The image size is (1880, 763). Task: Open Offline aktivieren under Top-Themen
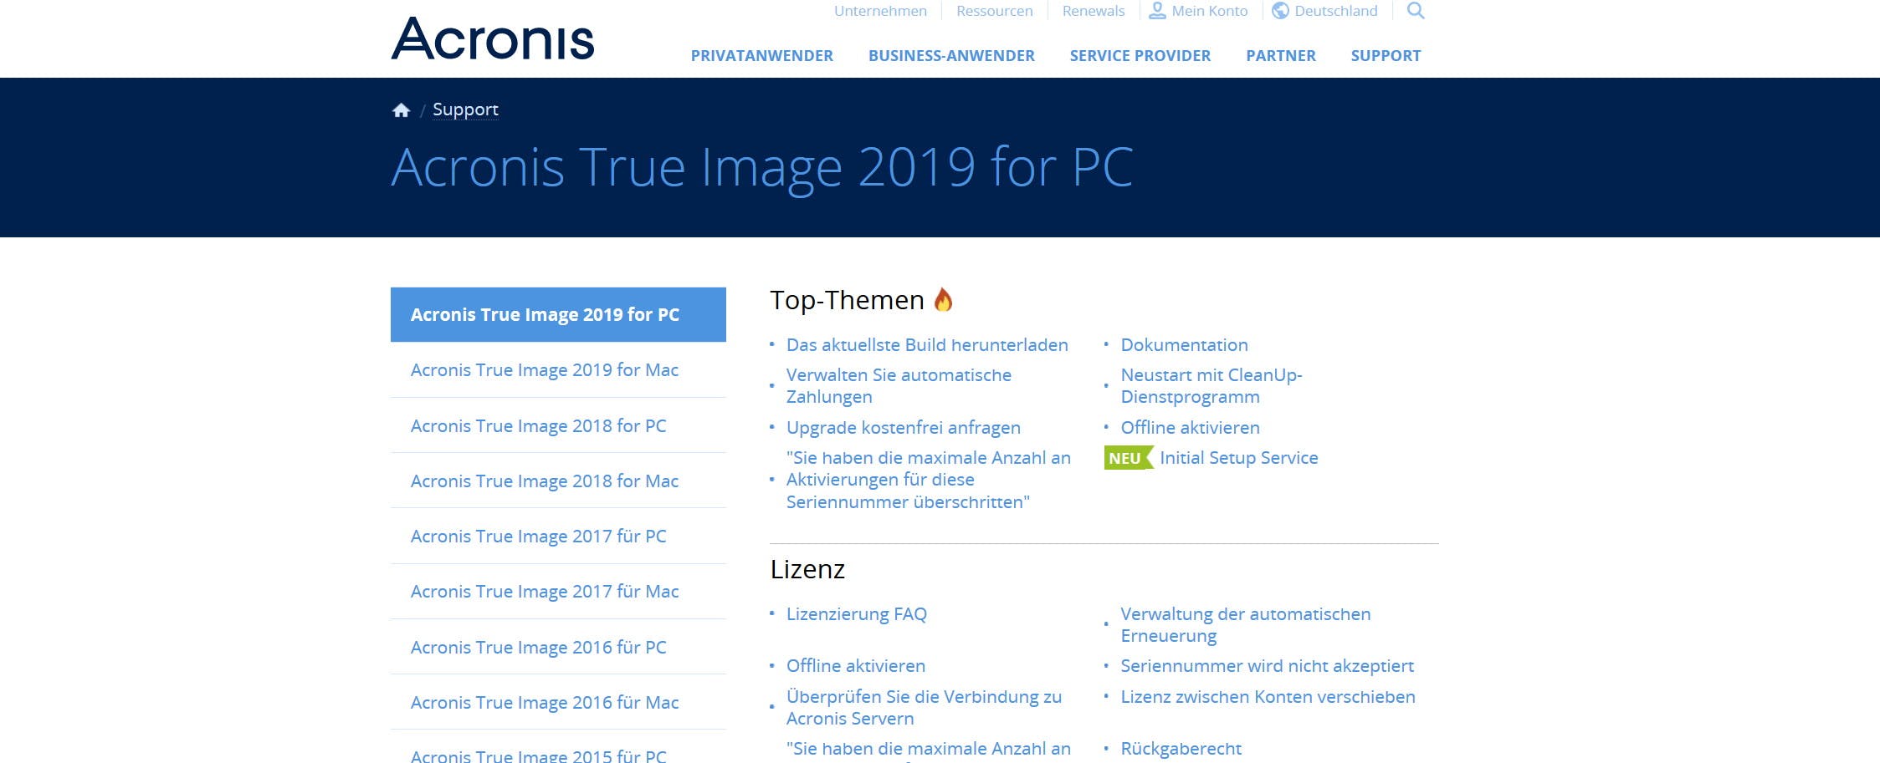(1190, 428)
